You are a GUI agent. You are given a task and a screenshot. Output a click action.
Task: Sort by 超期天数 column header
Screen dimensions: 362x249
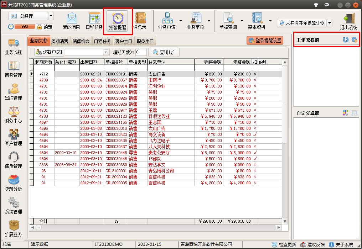43,62
